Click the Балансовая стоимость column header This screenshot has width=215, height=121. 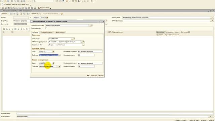(172, 32)
